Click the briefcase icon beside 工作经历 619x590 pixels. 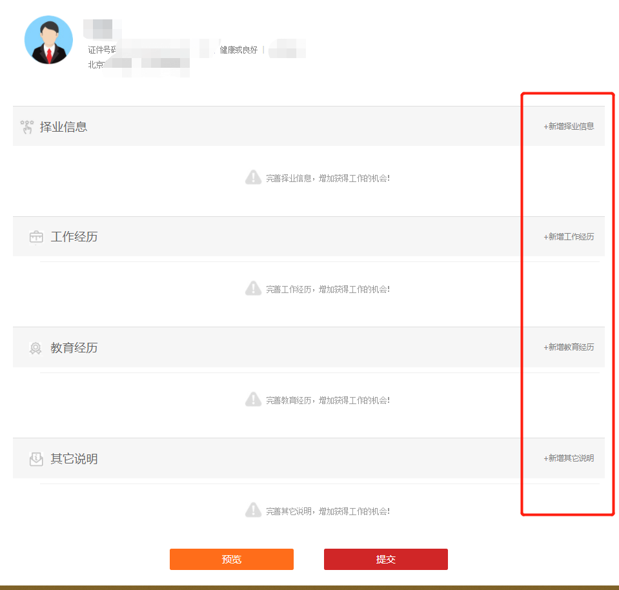tap(36, 236)
